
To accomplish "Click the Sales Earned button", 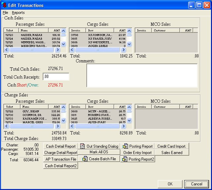I will click(172, 153).
